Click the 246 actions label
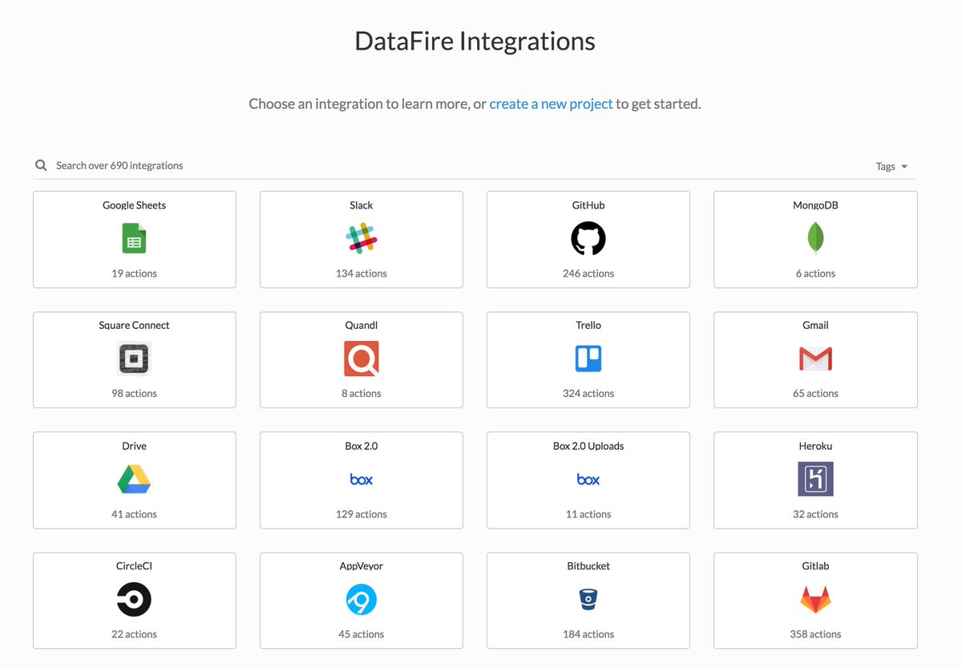The height and width of the screenshot is (668, 962). 588,273
